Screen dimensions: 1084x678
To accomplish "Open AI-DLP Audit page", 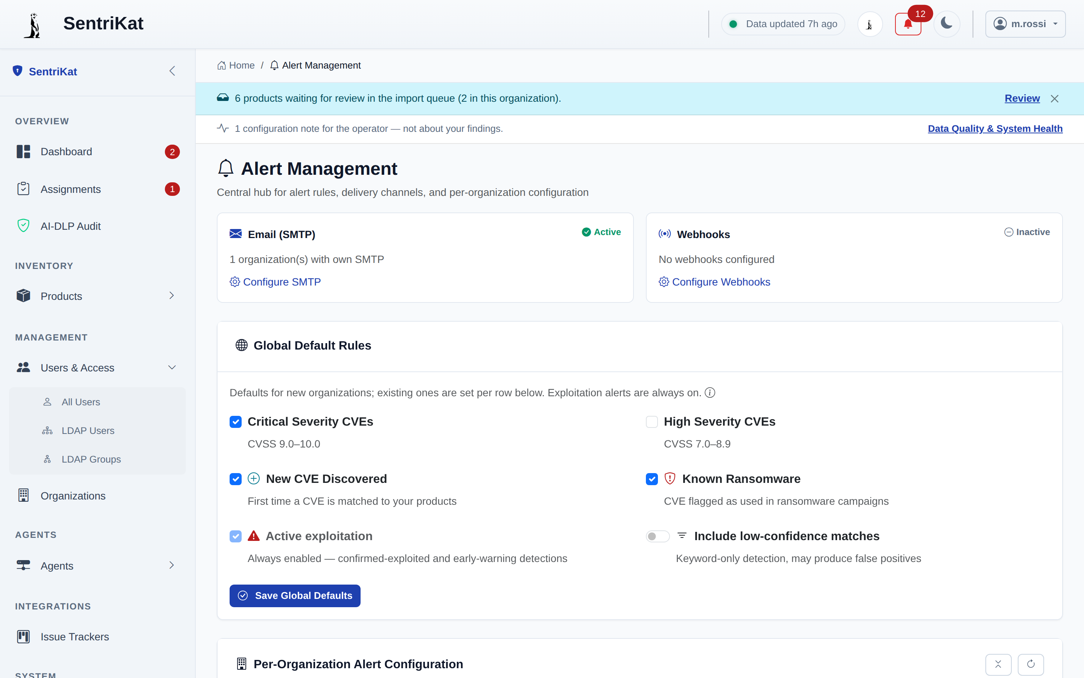I will pyautogui.click(x=97, y=226).
